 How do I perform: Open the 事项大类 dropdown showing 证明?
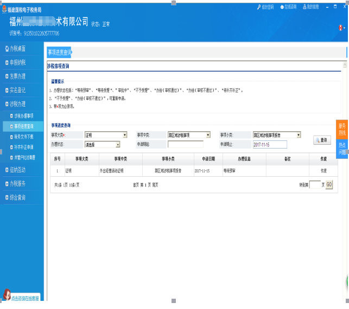[106, 135]
